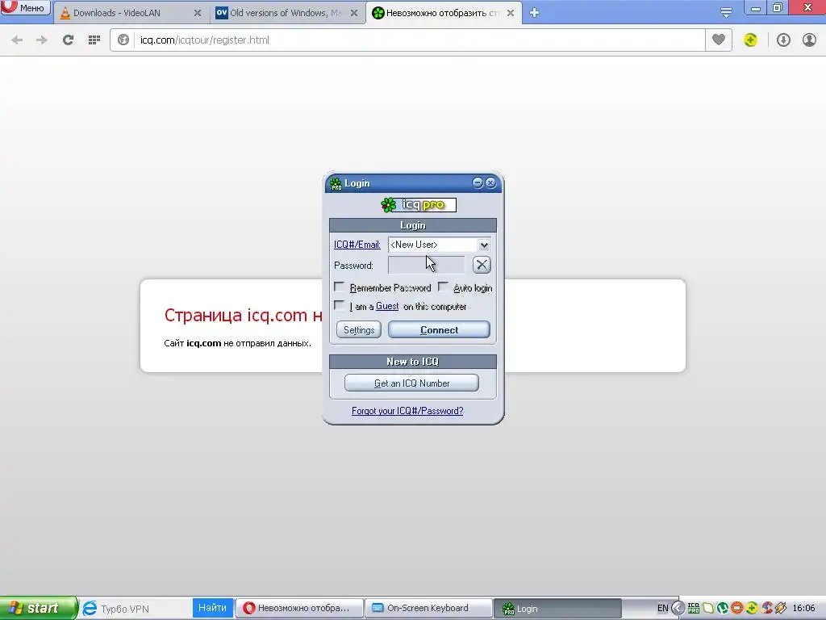
Task: Click the Найти taskbar button
Action: point(212,608)
